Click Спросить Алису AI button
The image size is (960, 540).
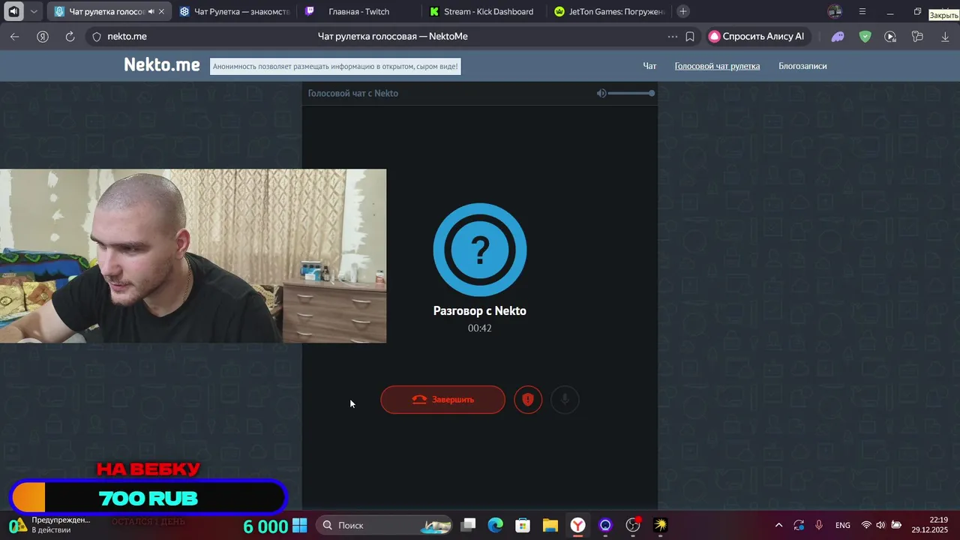click(757, 36)
